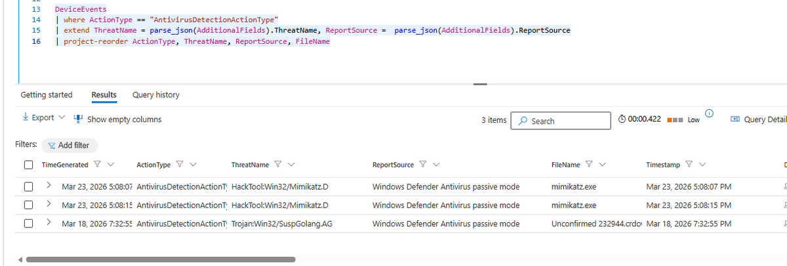Screen dimensions: 787x266
Task: Click into the results Search field
Action: [x=559, y=121]
